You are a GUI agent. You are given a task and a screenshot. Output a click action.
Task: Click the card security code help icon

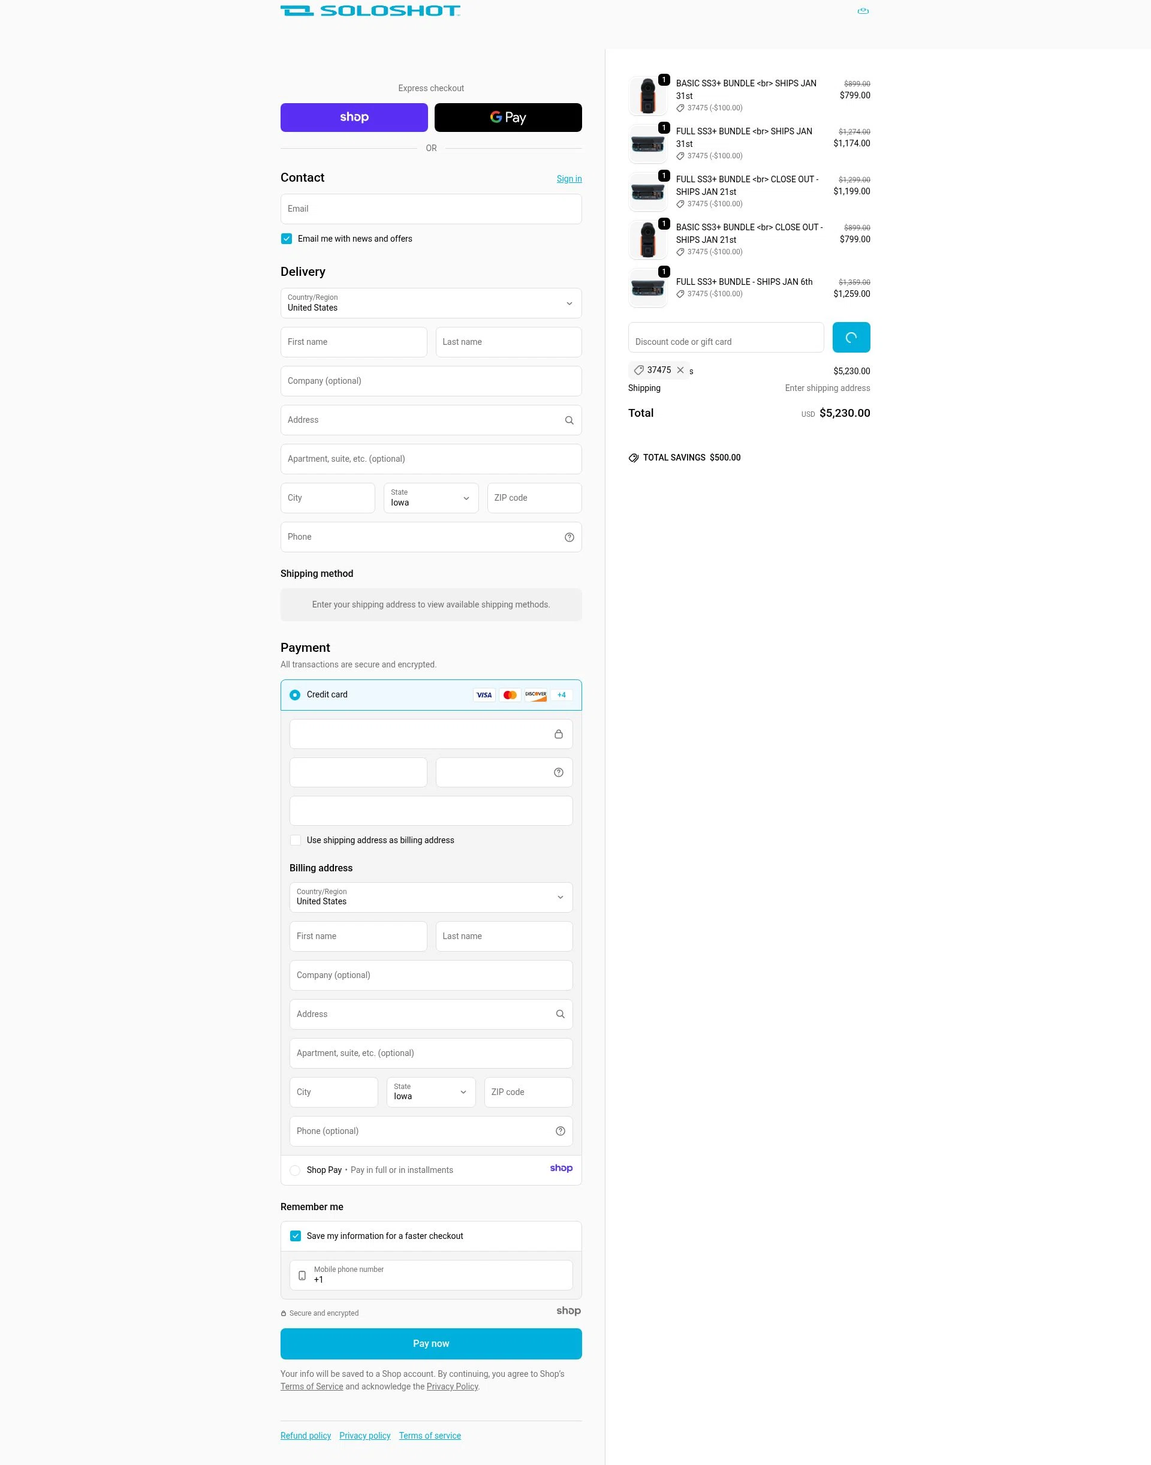pyautogui.click(x=559, y=772)
